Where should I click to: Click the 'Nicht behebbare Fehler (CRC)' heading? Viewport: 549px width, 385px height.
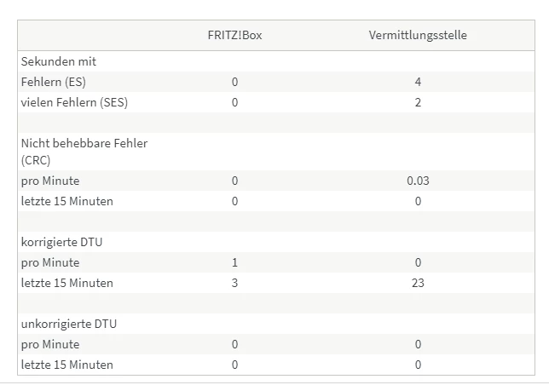[84, 151]
